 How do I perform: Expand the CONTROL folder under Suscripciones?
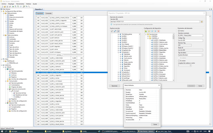148,36
